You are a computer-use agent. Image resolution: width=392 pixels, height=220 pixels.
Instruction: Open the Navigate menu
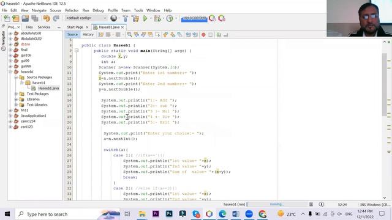coord(39,10)
